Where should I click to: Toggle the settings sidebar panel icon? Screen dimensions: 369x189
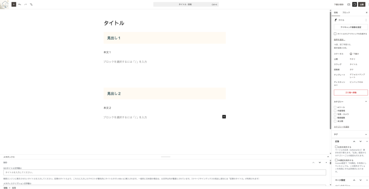pos(355,4)
